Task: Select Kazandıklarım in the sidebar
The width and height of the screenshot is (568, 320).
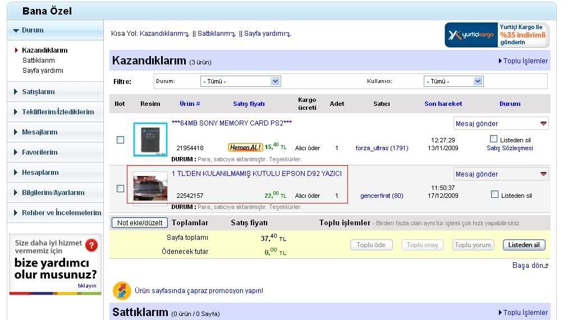Action: pyautogui.click(x=44, y=50)
